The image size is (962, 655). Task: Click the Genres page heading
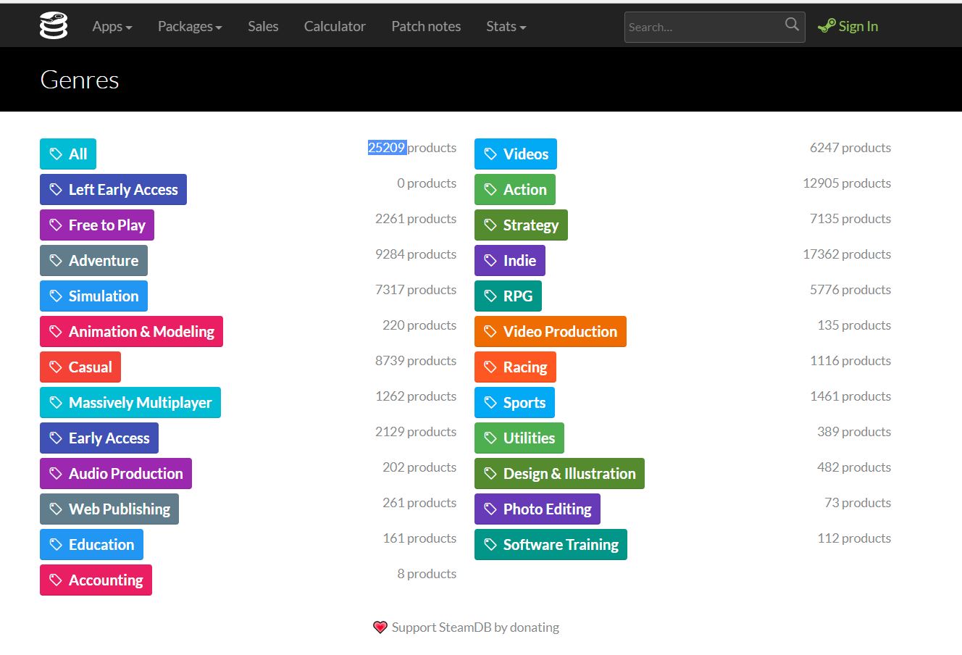(80, 80)
